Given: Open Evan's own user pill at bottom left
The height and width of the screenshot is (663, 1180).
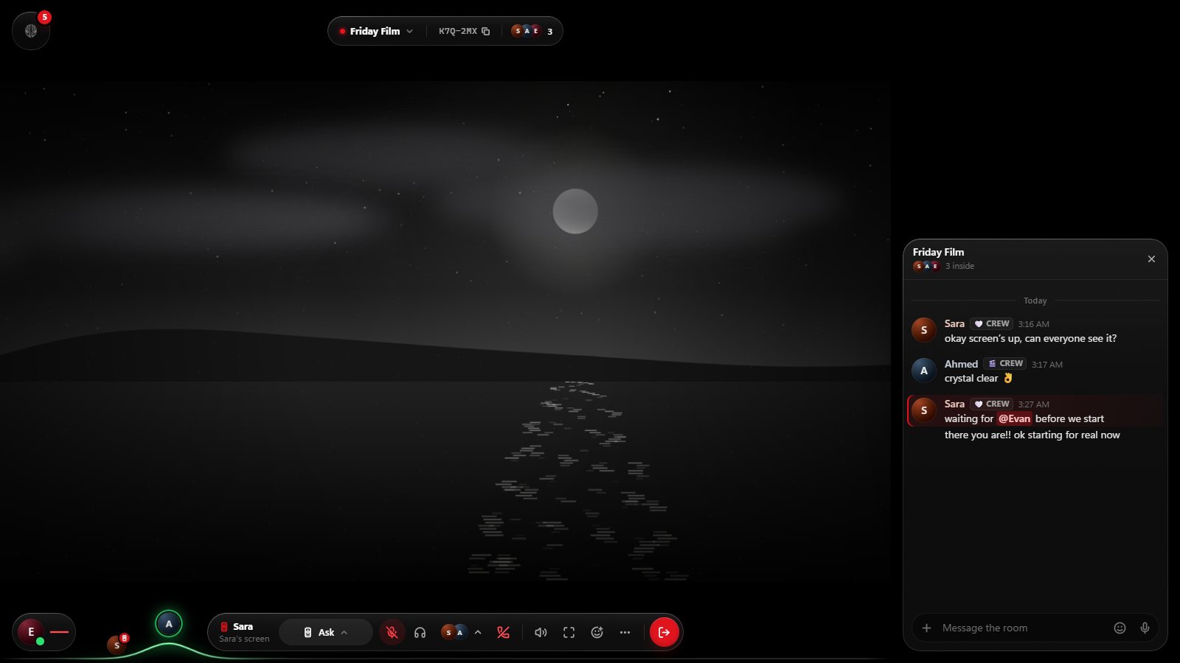Looking at the screenshot, I should point(44,632).
